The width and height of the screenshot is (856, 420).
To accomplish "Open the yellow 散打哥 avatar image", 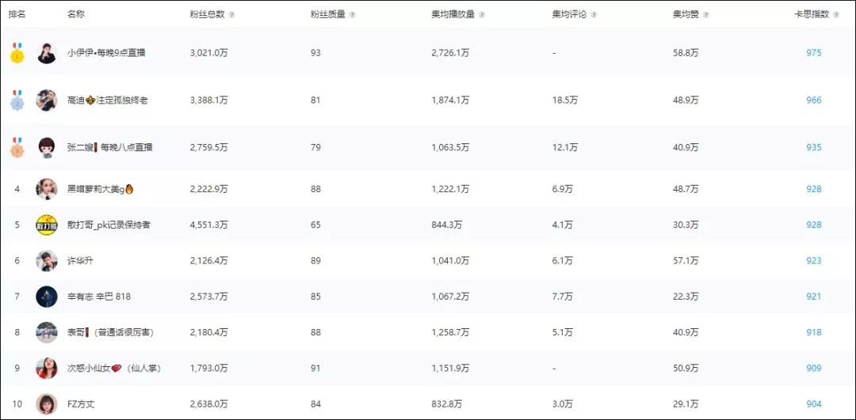I will (47, 225).
